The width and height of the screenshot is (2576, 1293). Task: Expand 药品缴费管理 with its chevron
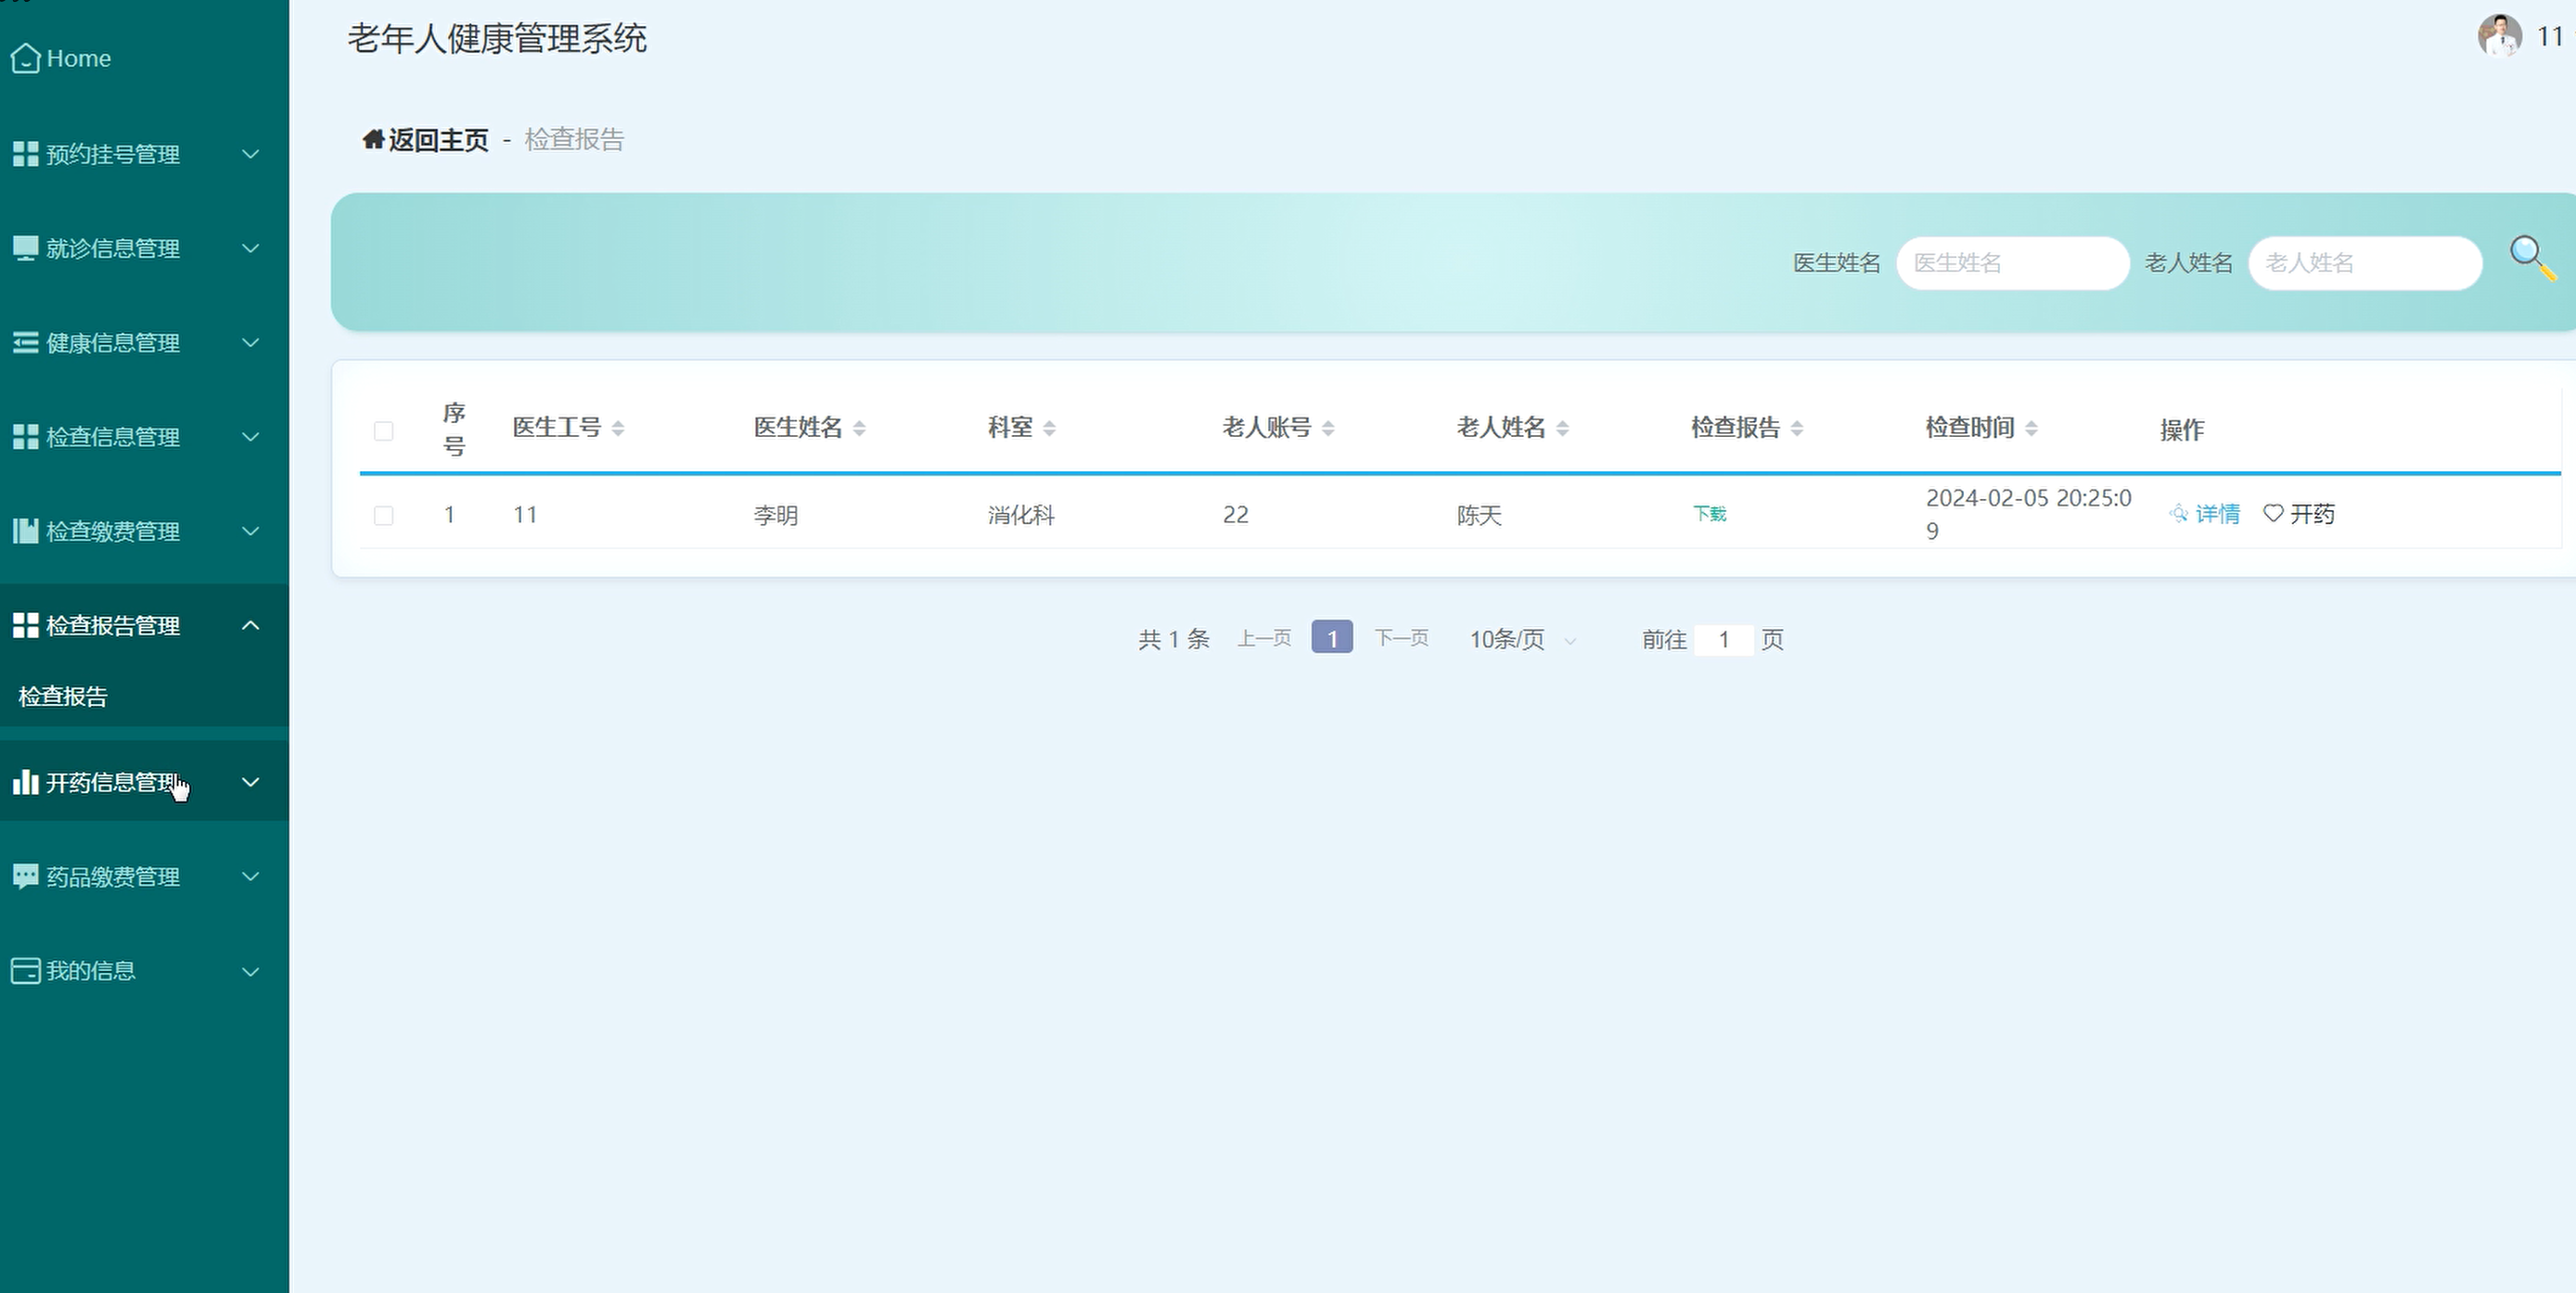point(251,876)
